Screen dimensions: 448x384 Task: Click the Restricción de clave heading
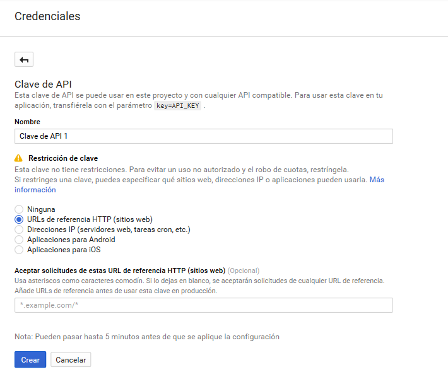(x=63, y=158)
